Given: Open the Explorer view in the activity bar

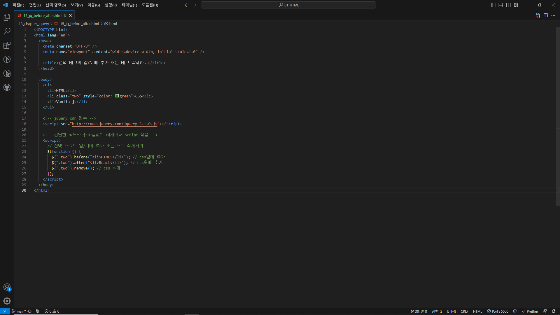Looking at the screenshot, I should tap(7, 17).
